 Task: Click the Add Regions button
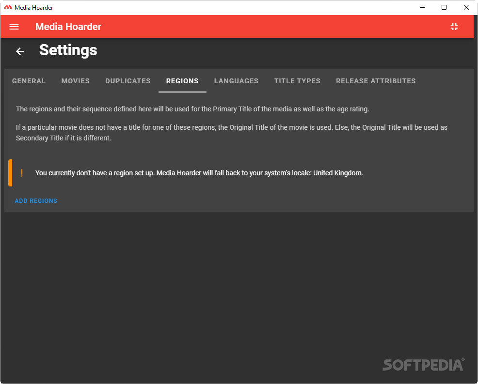pos(36,201)
